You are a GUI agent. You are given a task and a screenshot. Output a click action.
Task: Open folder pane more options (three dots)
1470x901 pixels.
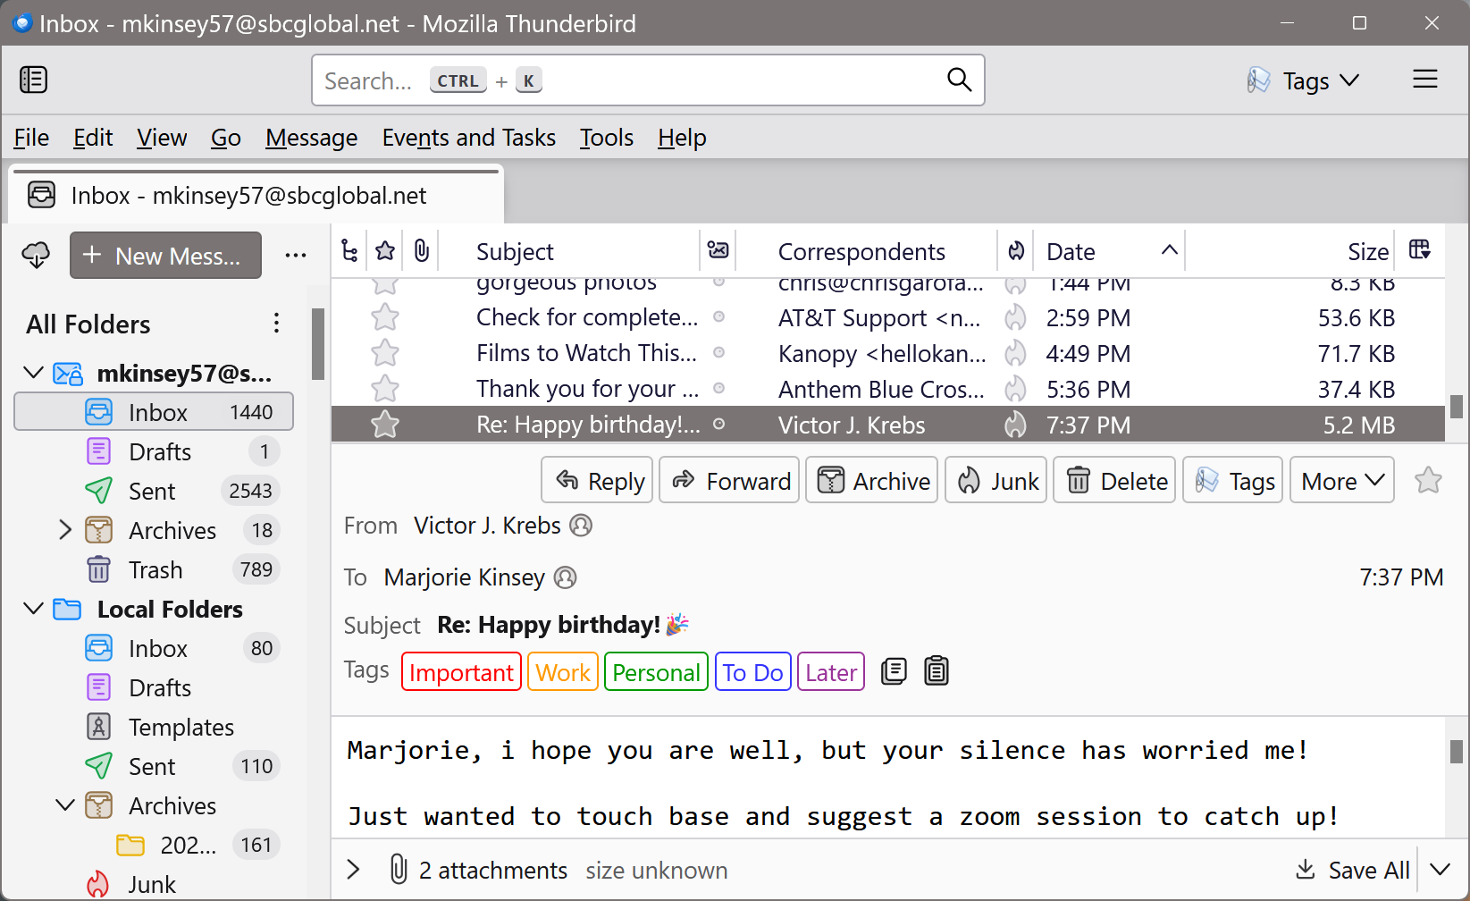pyautogui.click(x=296, y=256)
